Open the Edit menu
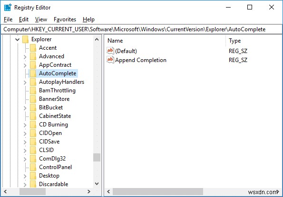Viewport: 283px width, 197px height. point(24,19)
